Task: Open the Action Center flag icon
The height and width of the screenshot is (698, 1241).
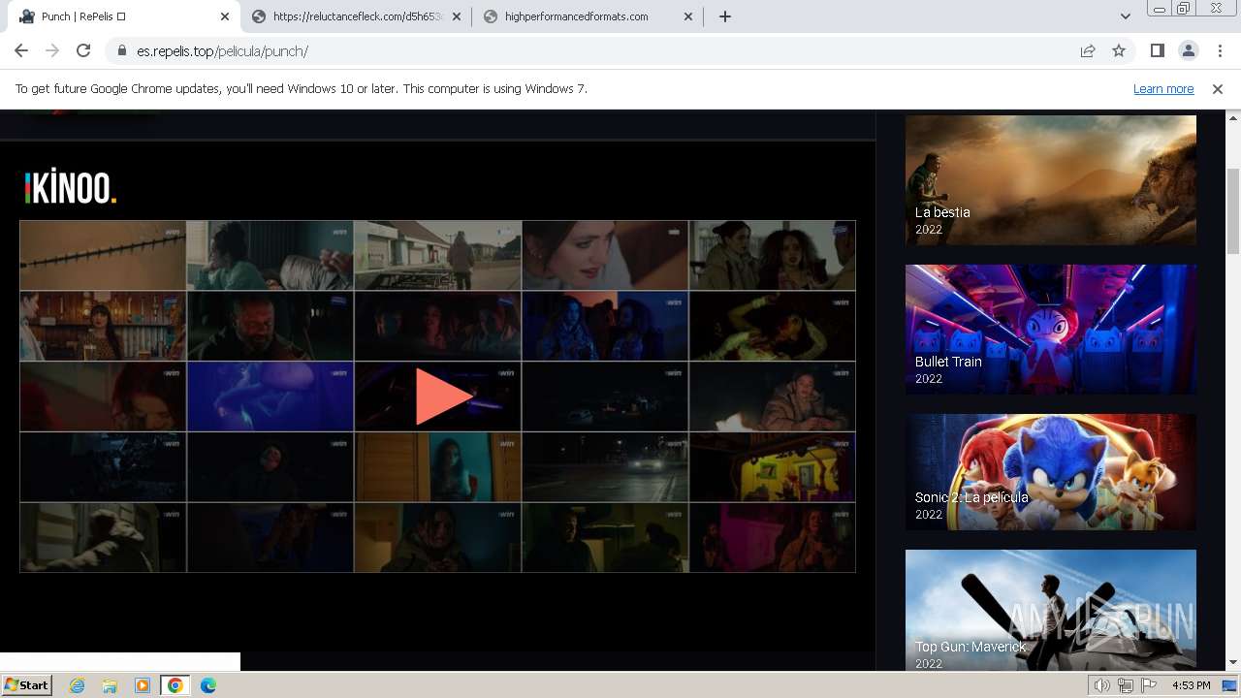Action: point(1149,685)
